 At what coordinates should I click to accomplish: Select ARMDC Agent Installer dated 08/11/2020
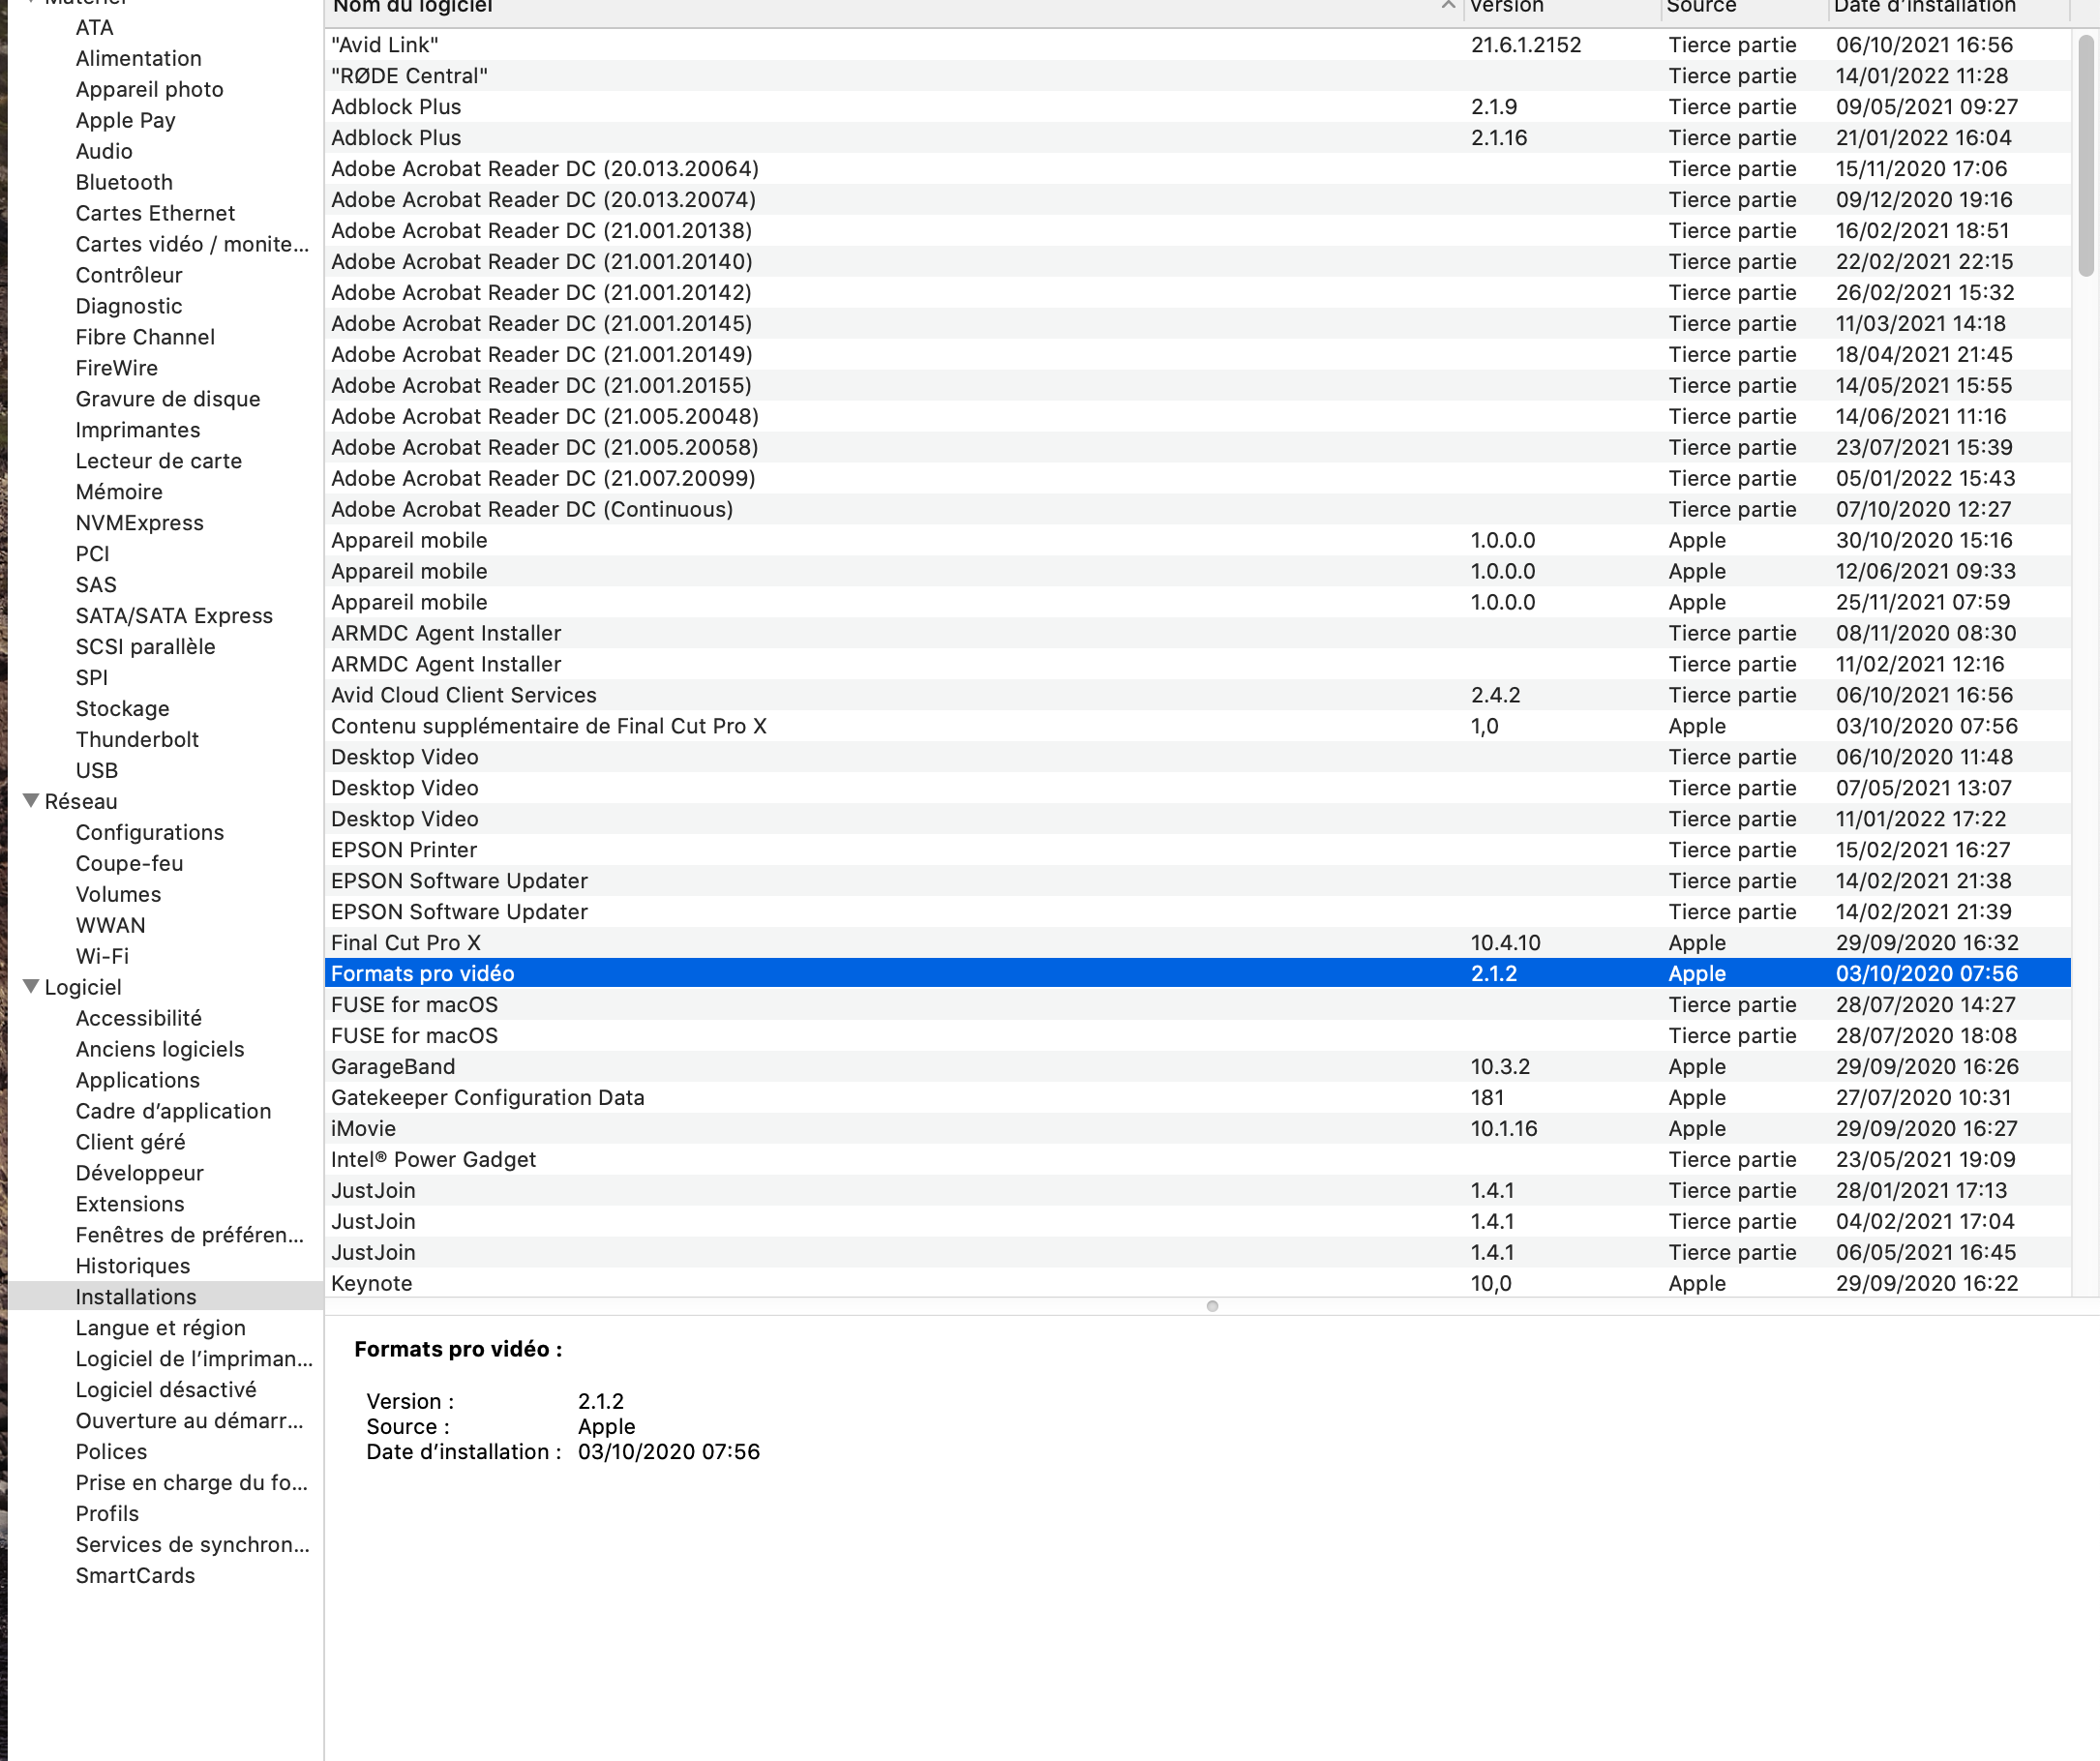(x=1197, y=633)
